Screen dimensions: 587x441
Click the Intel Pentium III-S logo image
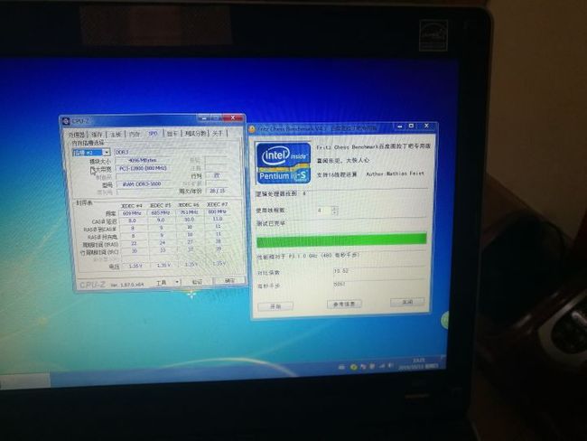click(x=284, y=163)
